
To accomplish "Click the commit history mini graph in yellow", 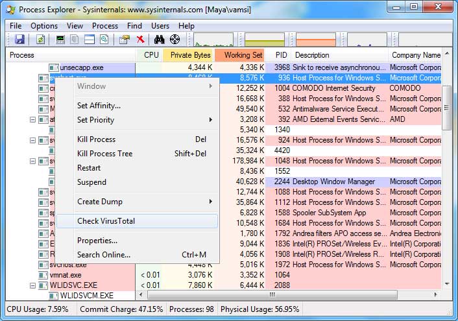I will tap(265, 40).
